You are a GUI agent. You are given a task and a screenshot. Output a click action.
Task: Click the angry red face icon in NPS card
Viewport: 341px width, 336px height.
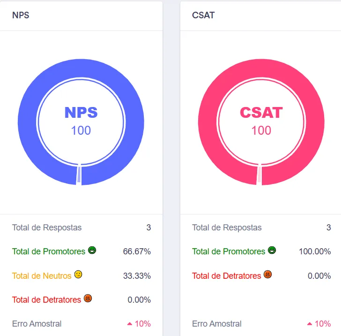tap(88, 298)
